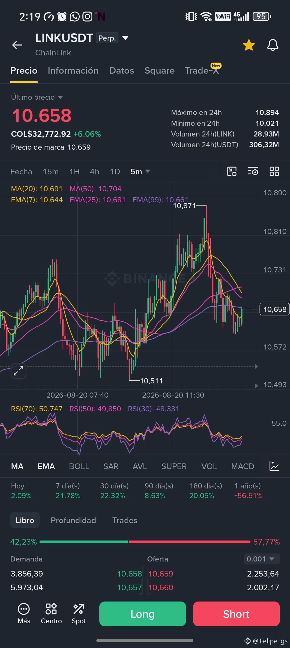Select the 1D timeframe
This screenshot has height=648, width=290.
pos(115,172)
